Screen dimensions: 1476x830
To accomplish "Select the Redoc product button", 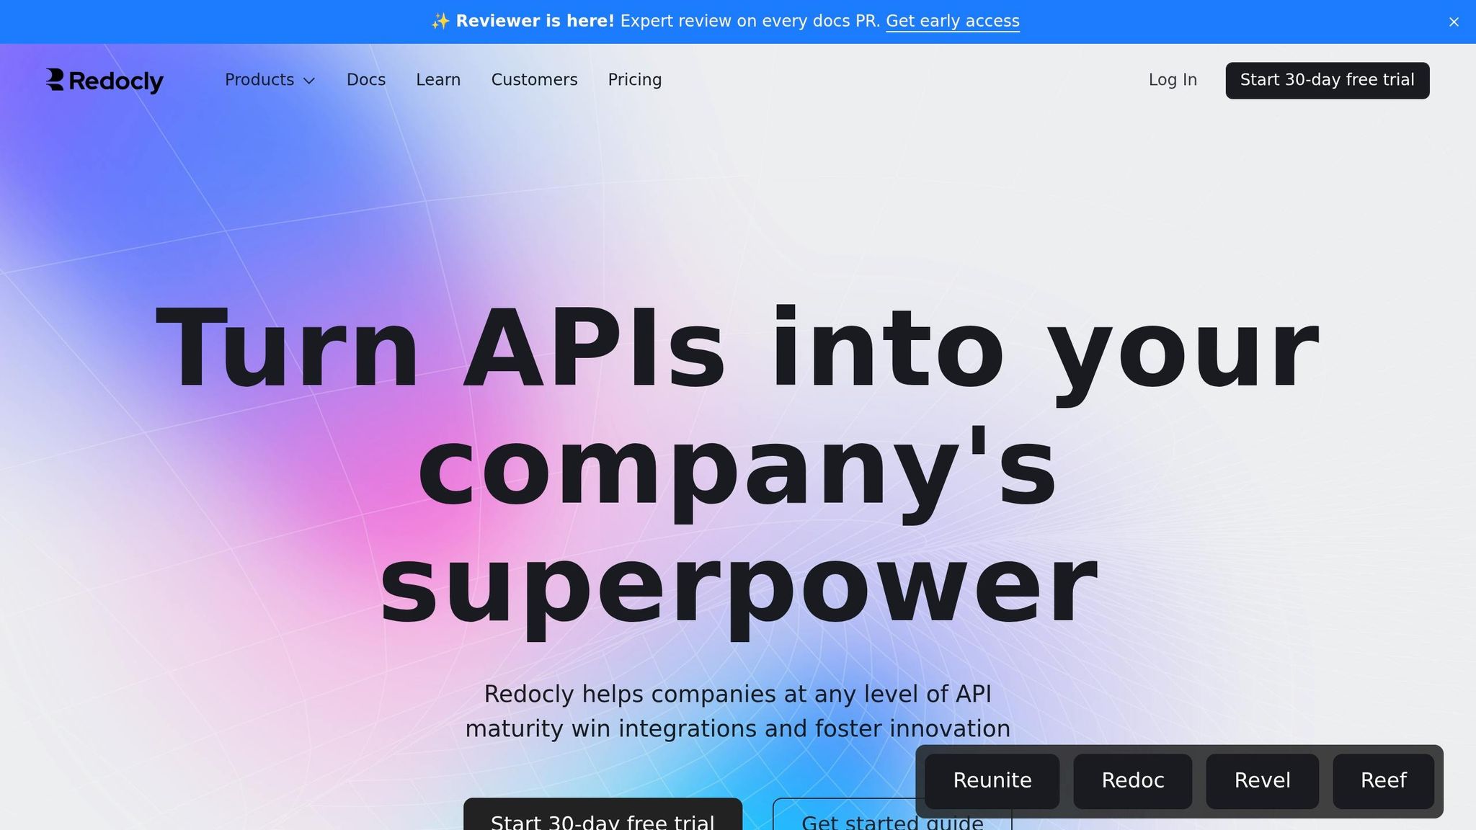I will [1133, 781].
